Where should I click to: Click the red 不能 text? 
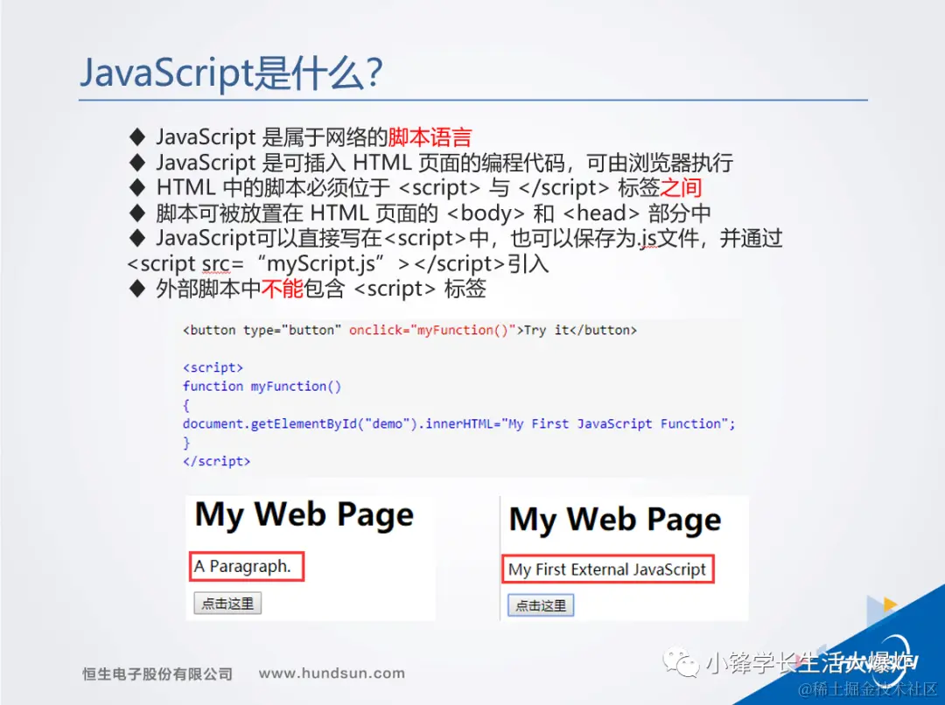pyautogui.click(x=282, y=289)
